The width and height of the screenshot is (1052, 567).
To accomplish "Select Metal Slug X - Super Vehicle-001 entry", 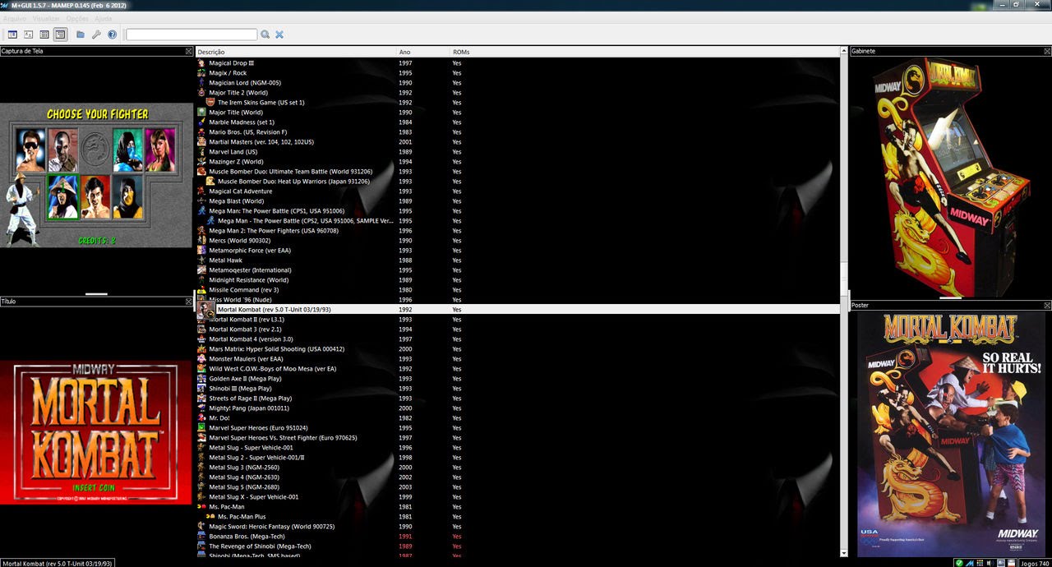I will pos(518,497).
